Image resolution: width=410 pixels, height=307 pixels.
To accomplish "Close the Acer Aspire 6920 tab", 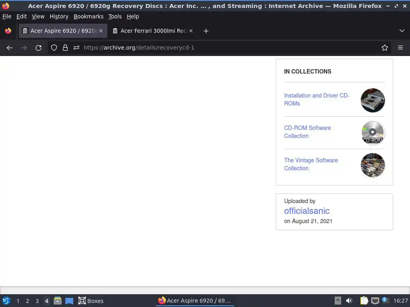I will [101, 31].
